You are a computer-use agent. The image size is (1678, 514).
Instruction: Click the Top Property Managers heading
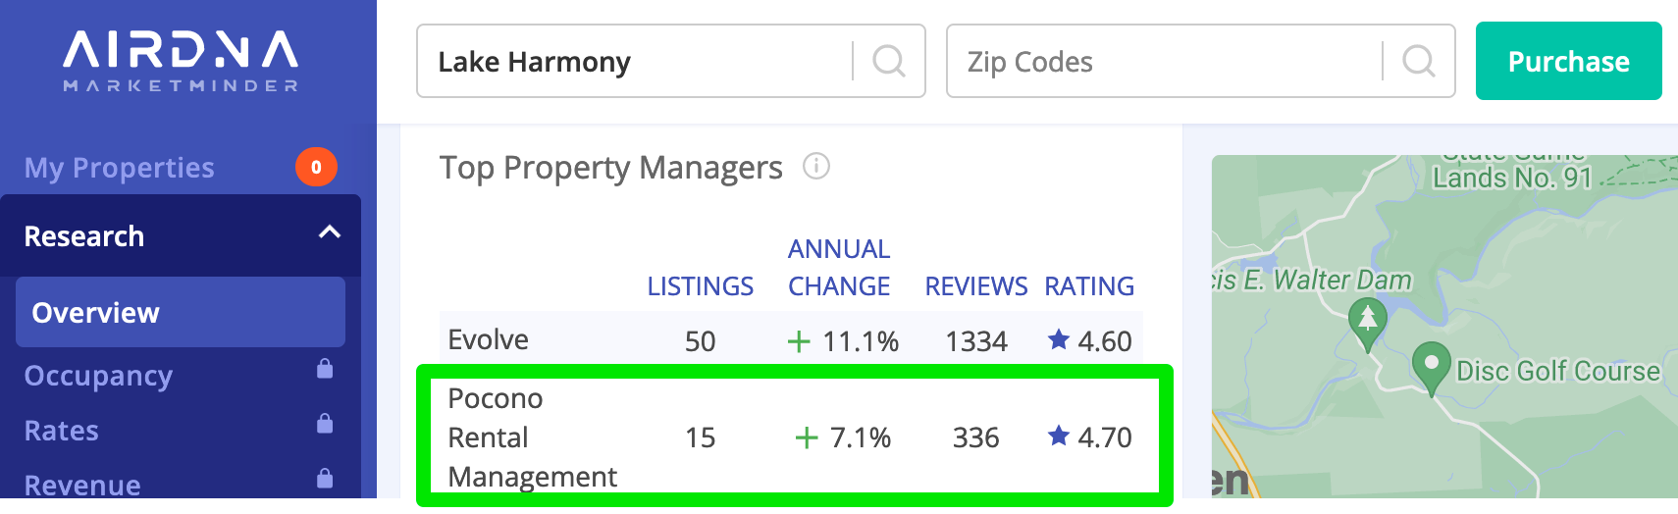[x=611, y=168]
